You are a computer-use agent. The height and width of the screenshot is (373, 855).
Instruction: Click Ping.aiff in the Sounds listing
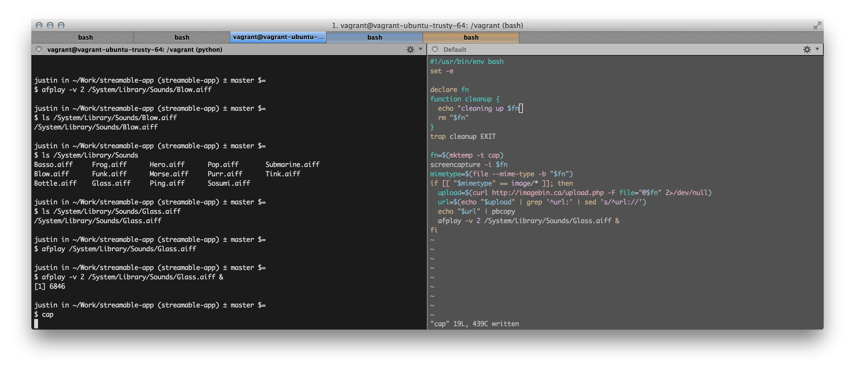167,183
